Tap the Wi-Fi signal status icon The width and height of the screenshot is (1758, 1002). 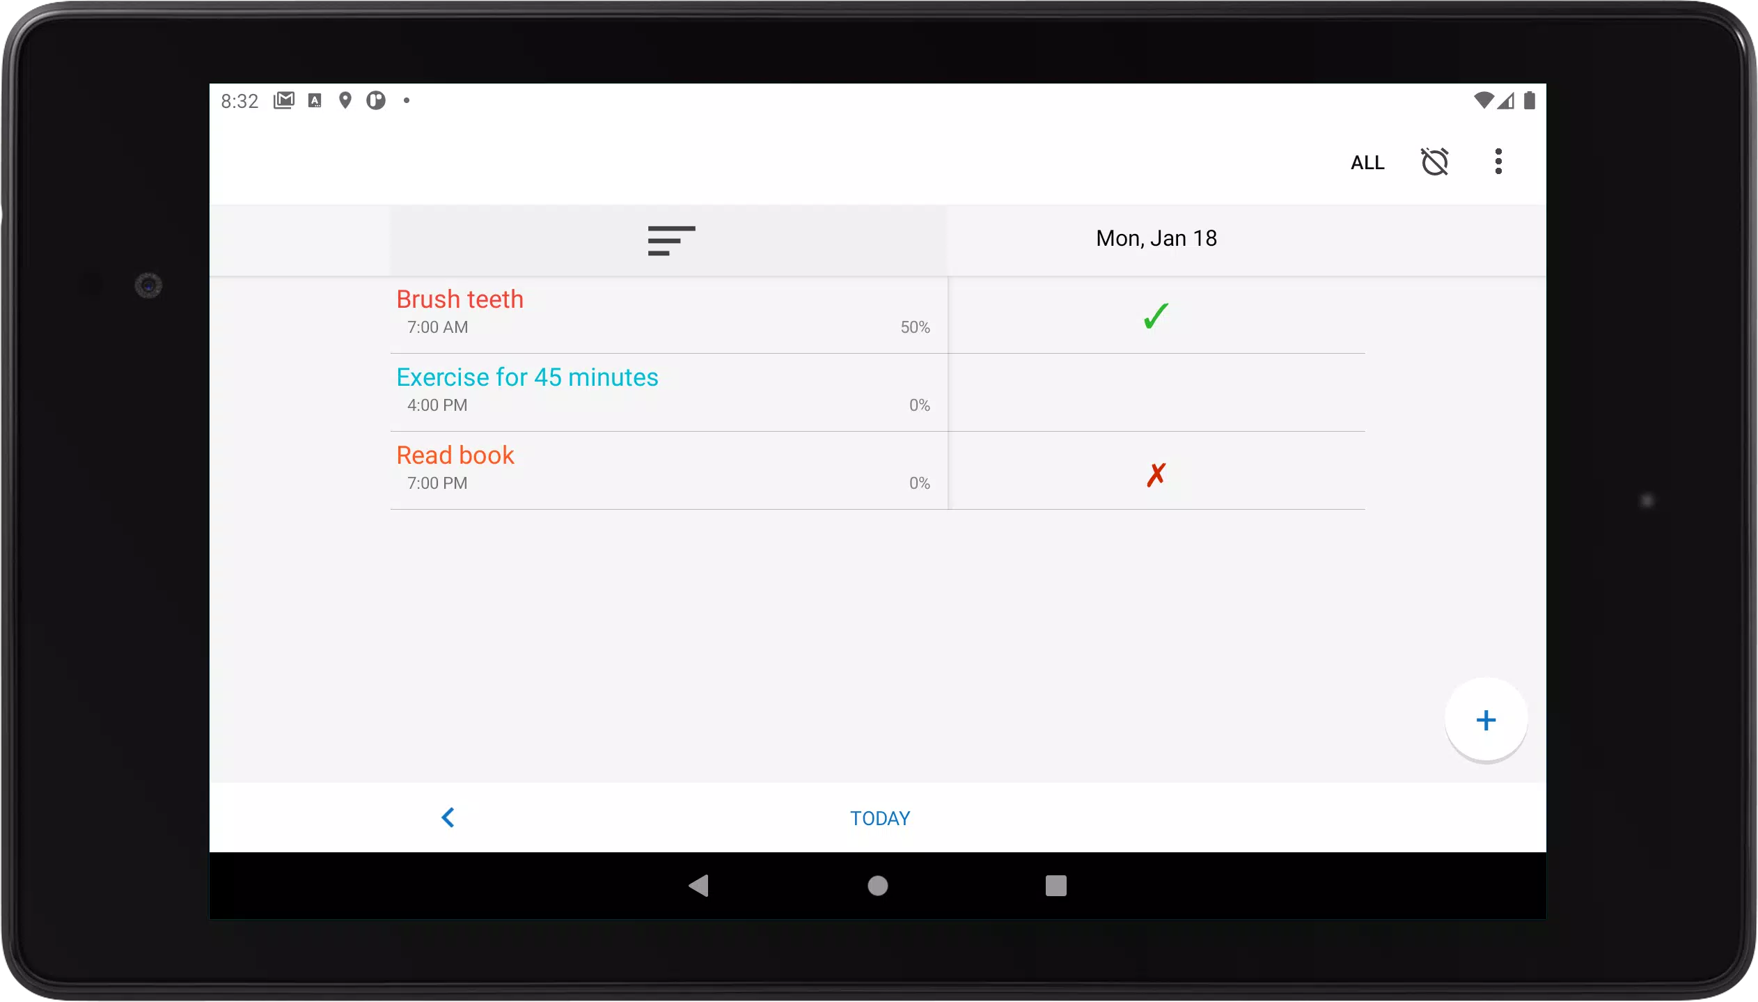(1483, 100)
